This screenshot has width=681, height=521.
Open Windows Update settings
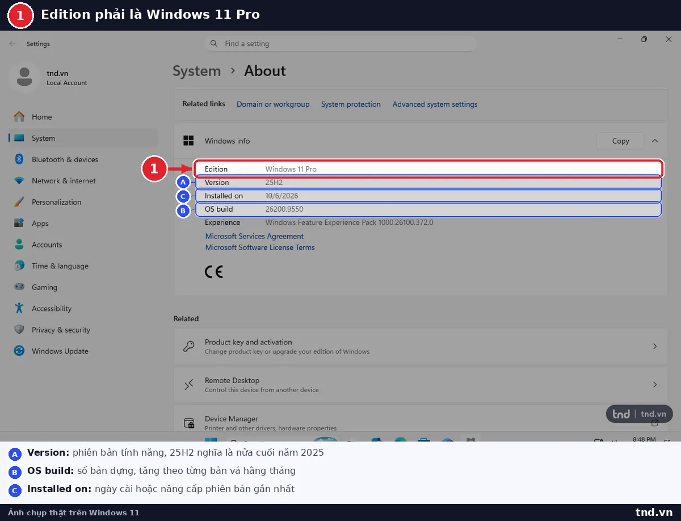coord(83,351)
